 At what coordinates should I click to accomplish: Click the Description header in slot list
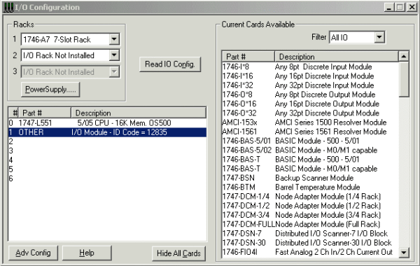139,113
